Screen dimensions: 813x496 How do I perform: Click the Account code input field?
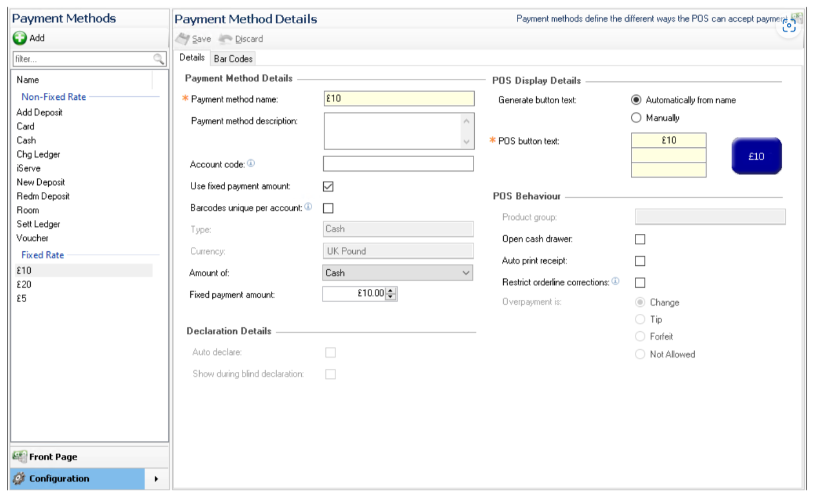pos(398,164)
